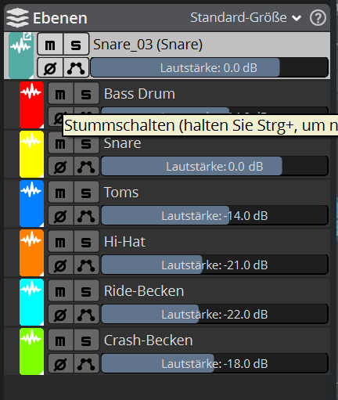Viewport: 338px width, 400px height.
Task: Open automation curve icon for Crash-Becken
Action: coord(86,363)
